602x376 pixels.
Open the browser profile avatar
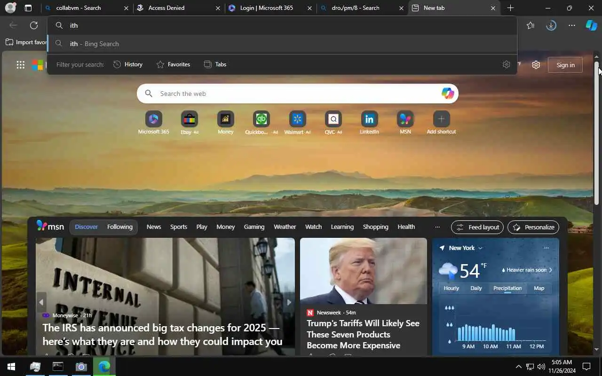[x=10, y=8]
